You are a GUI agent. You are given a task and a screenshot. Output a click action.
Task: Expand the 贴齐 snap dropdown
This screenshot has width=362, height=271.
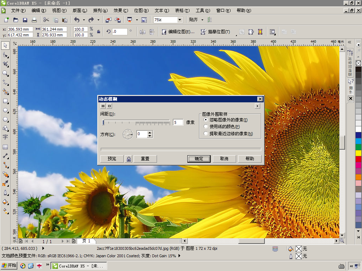click(x=202, y=20)
